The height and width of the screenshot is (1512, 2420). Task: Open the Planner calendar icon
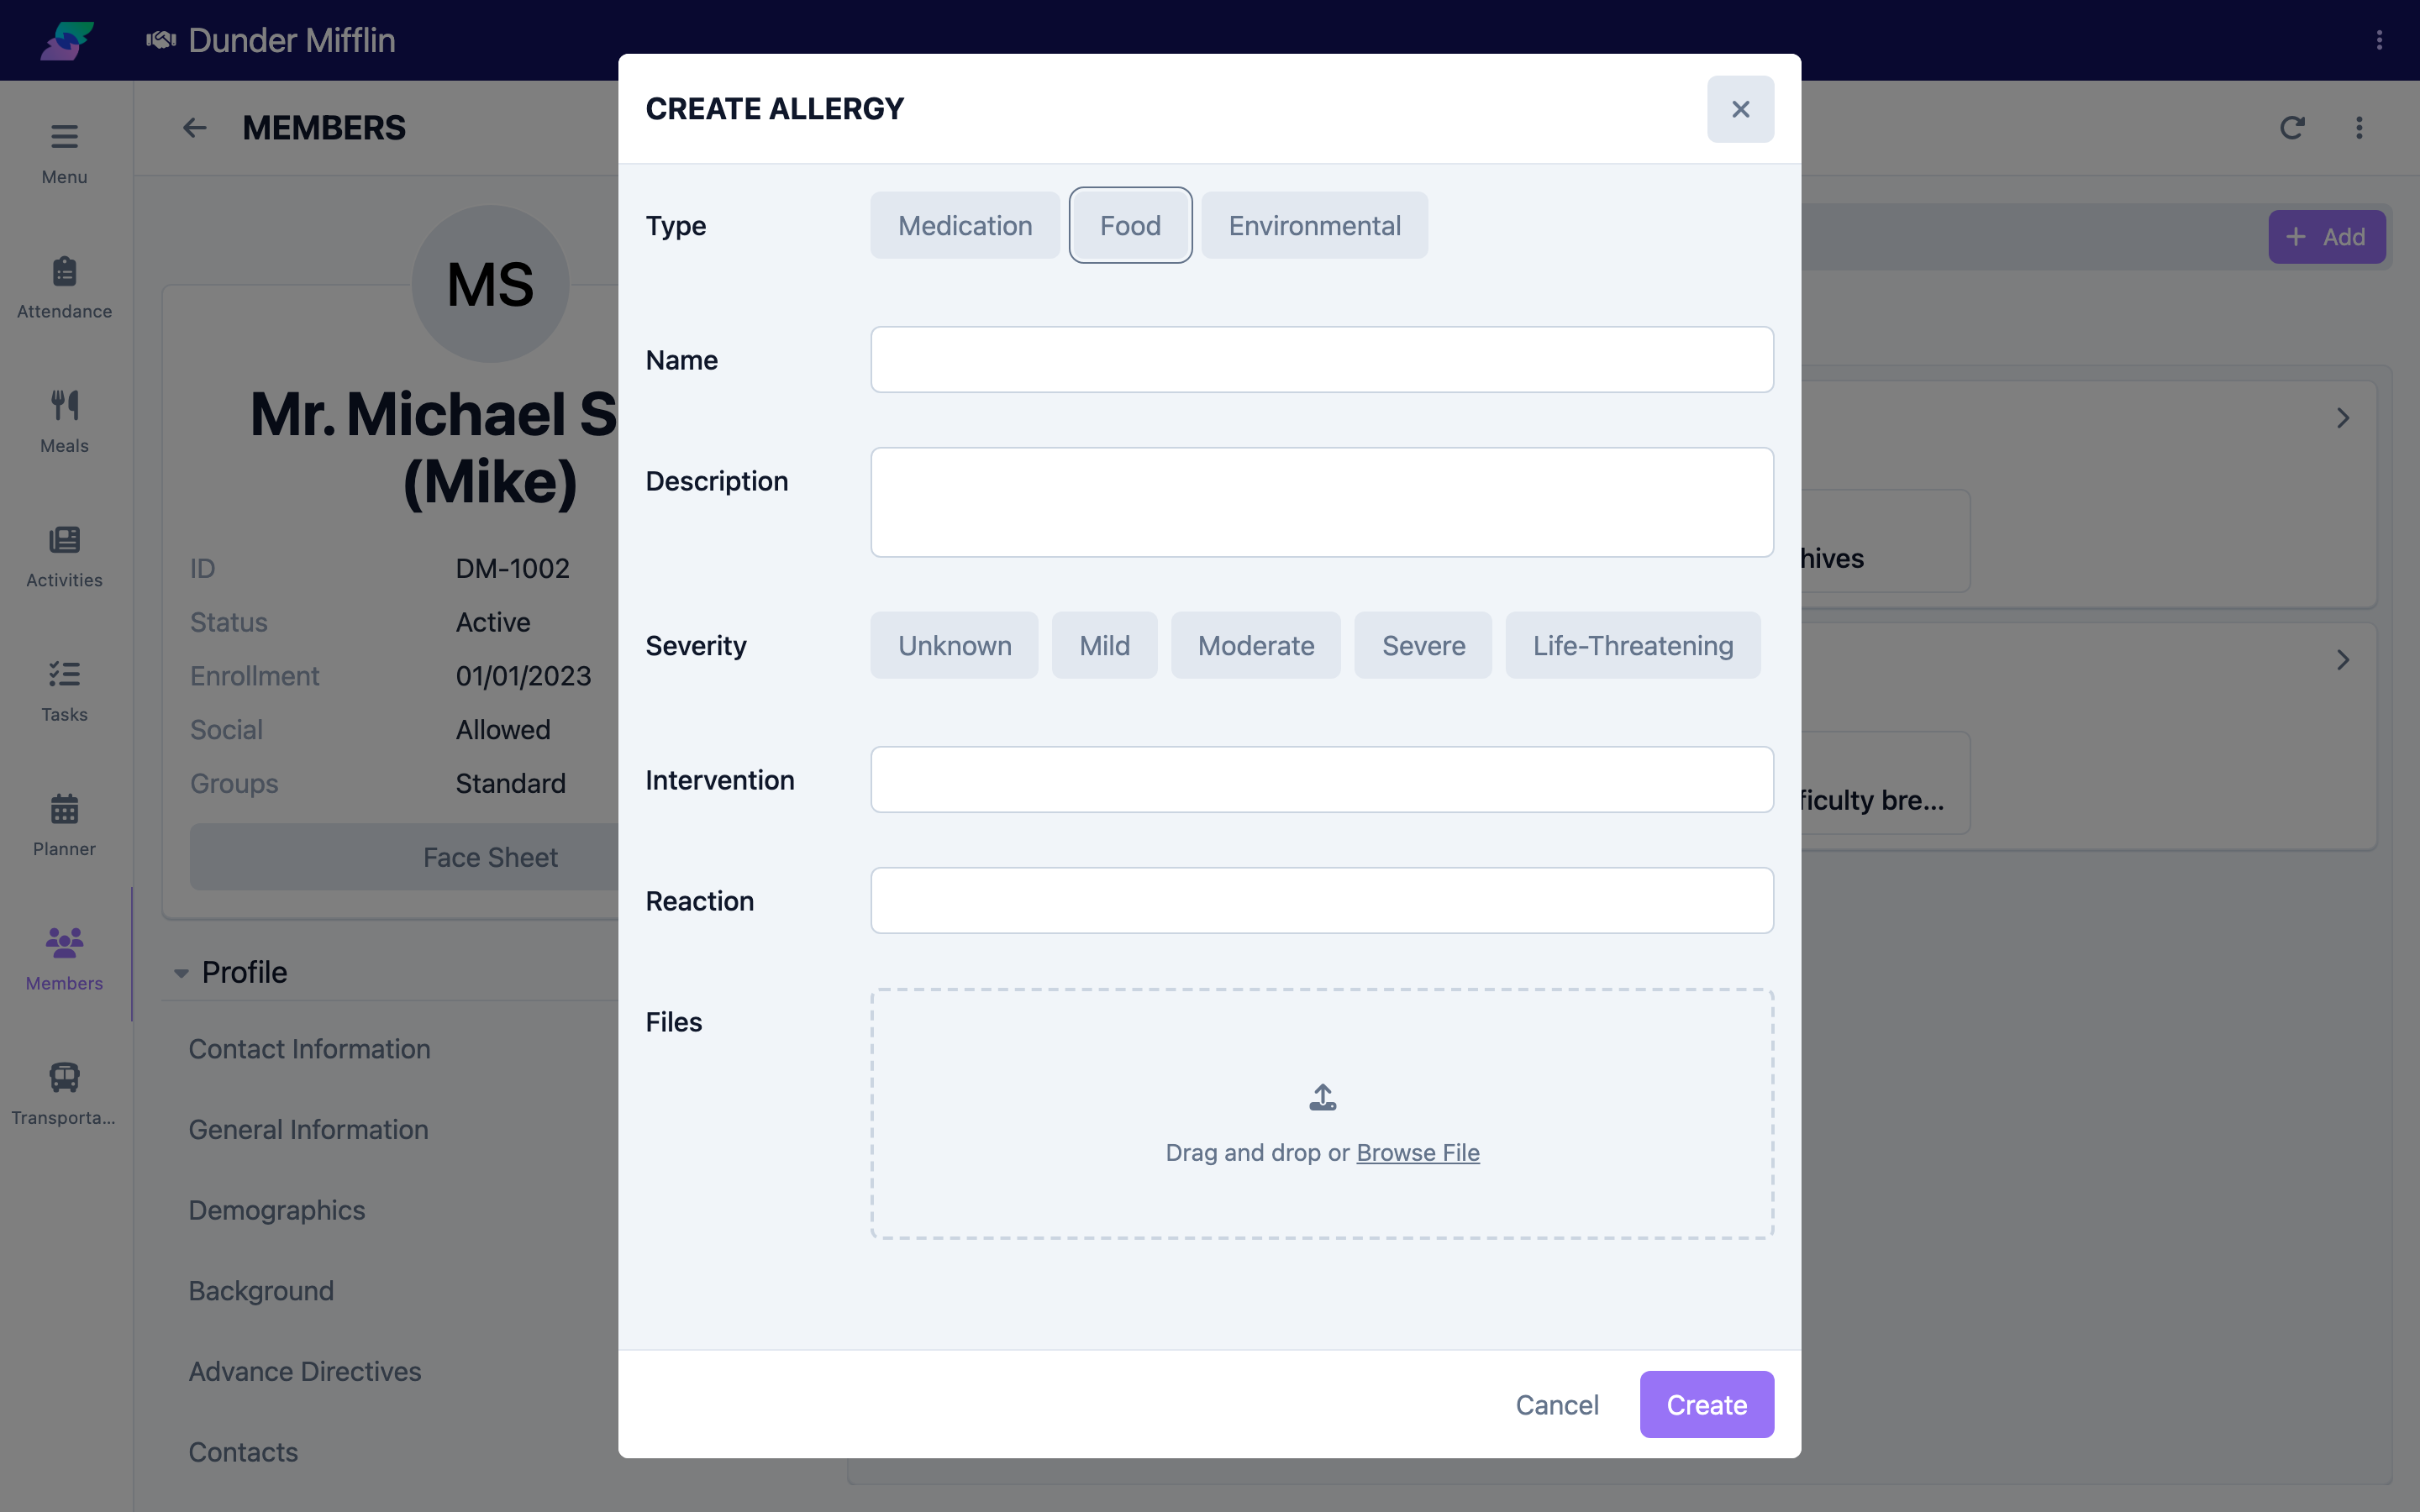[x=64, y=808]
